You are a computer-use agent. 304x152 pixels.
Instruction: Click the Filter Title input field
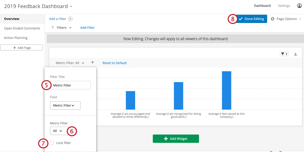70,85
